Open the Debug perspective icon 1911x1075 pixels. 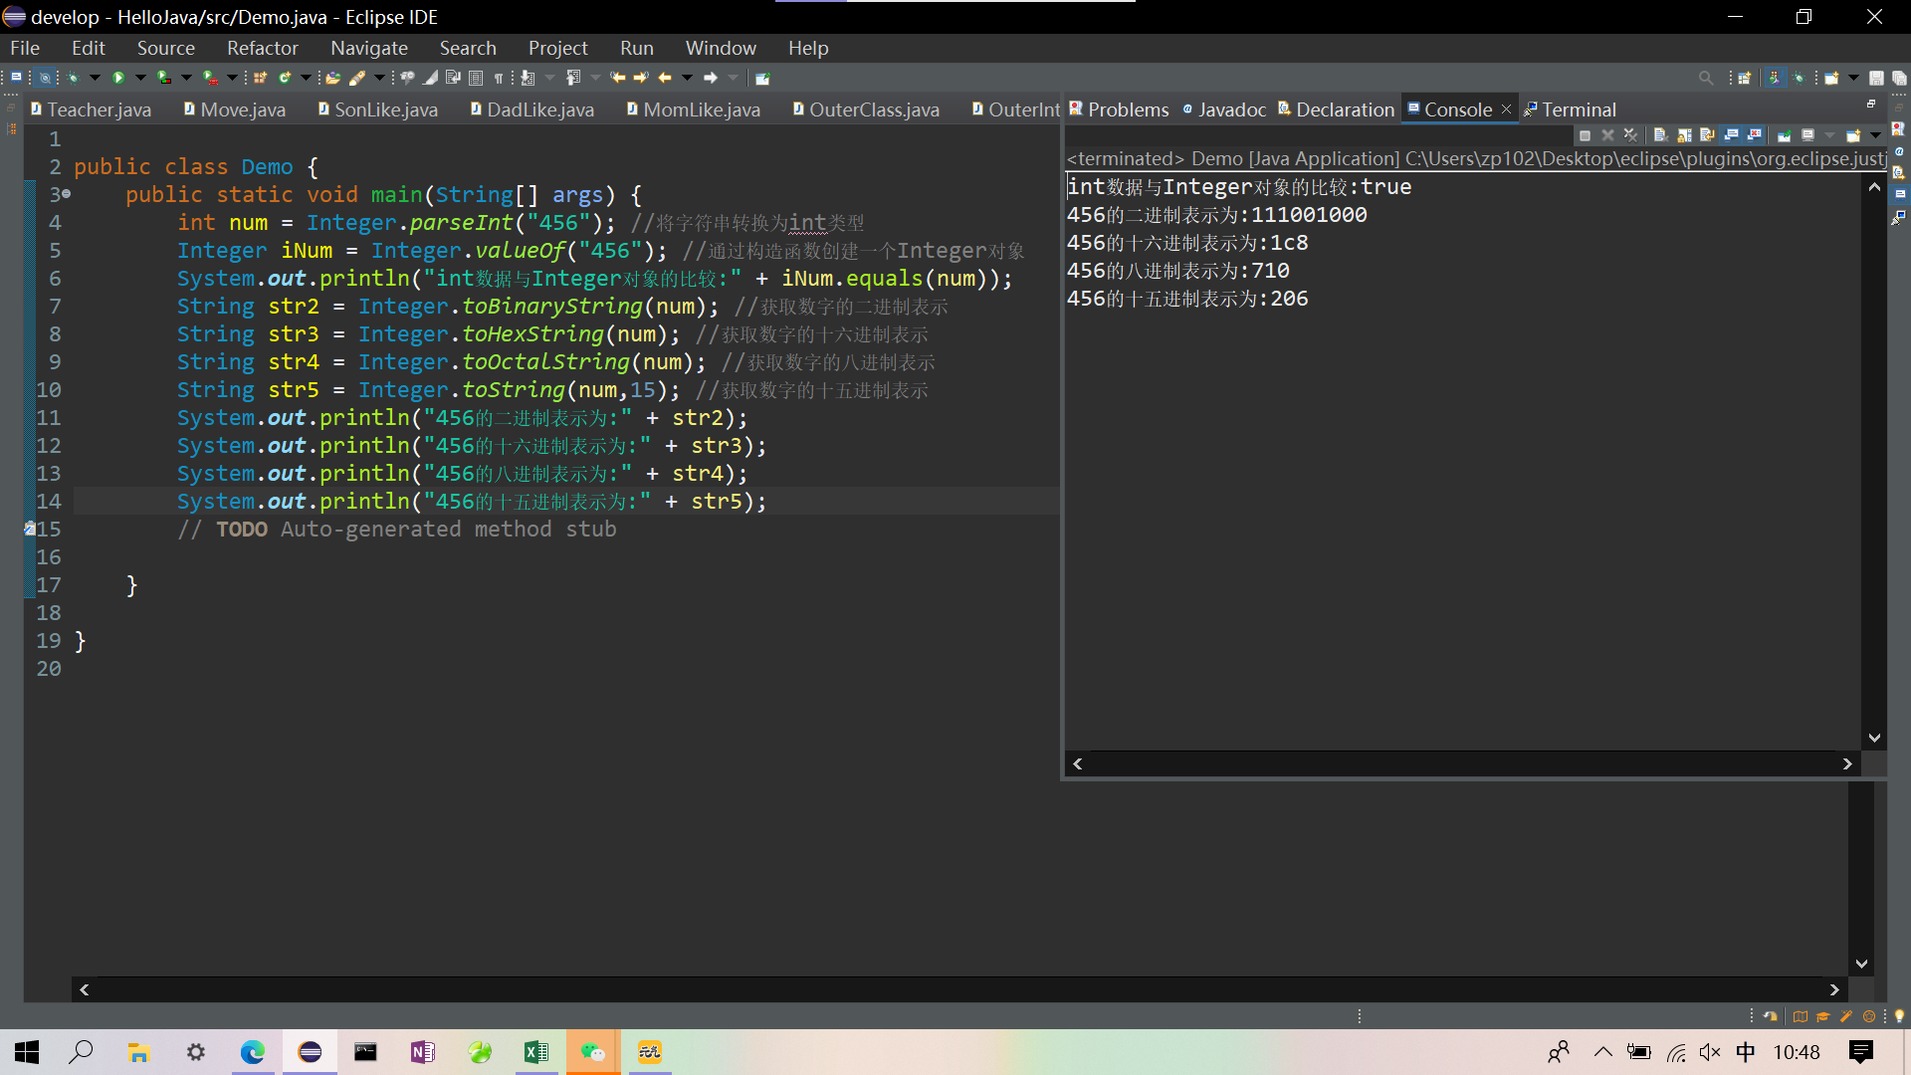1799,78
